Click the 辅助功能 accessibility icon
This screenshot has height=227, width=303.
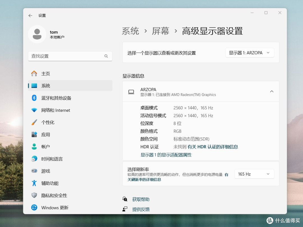pyautogui.click(x=34, y=183)
